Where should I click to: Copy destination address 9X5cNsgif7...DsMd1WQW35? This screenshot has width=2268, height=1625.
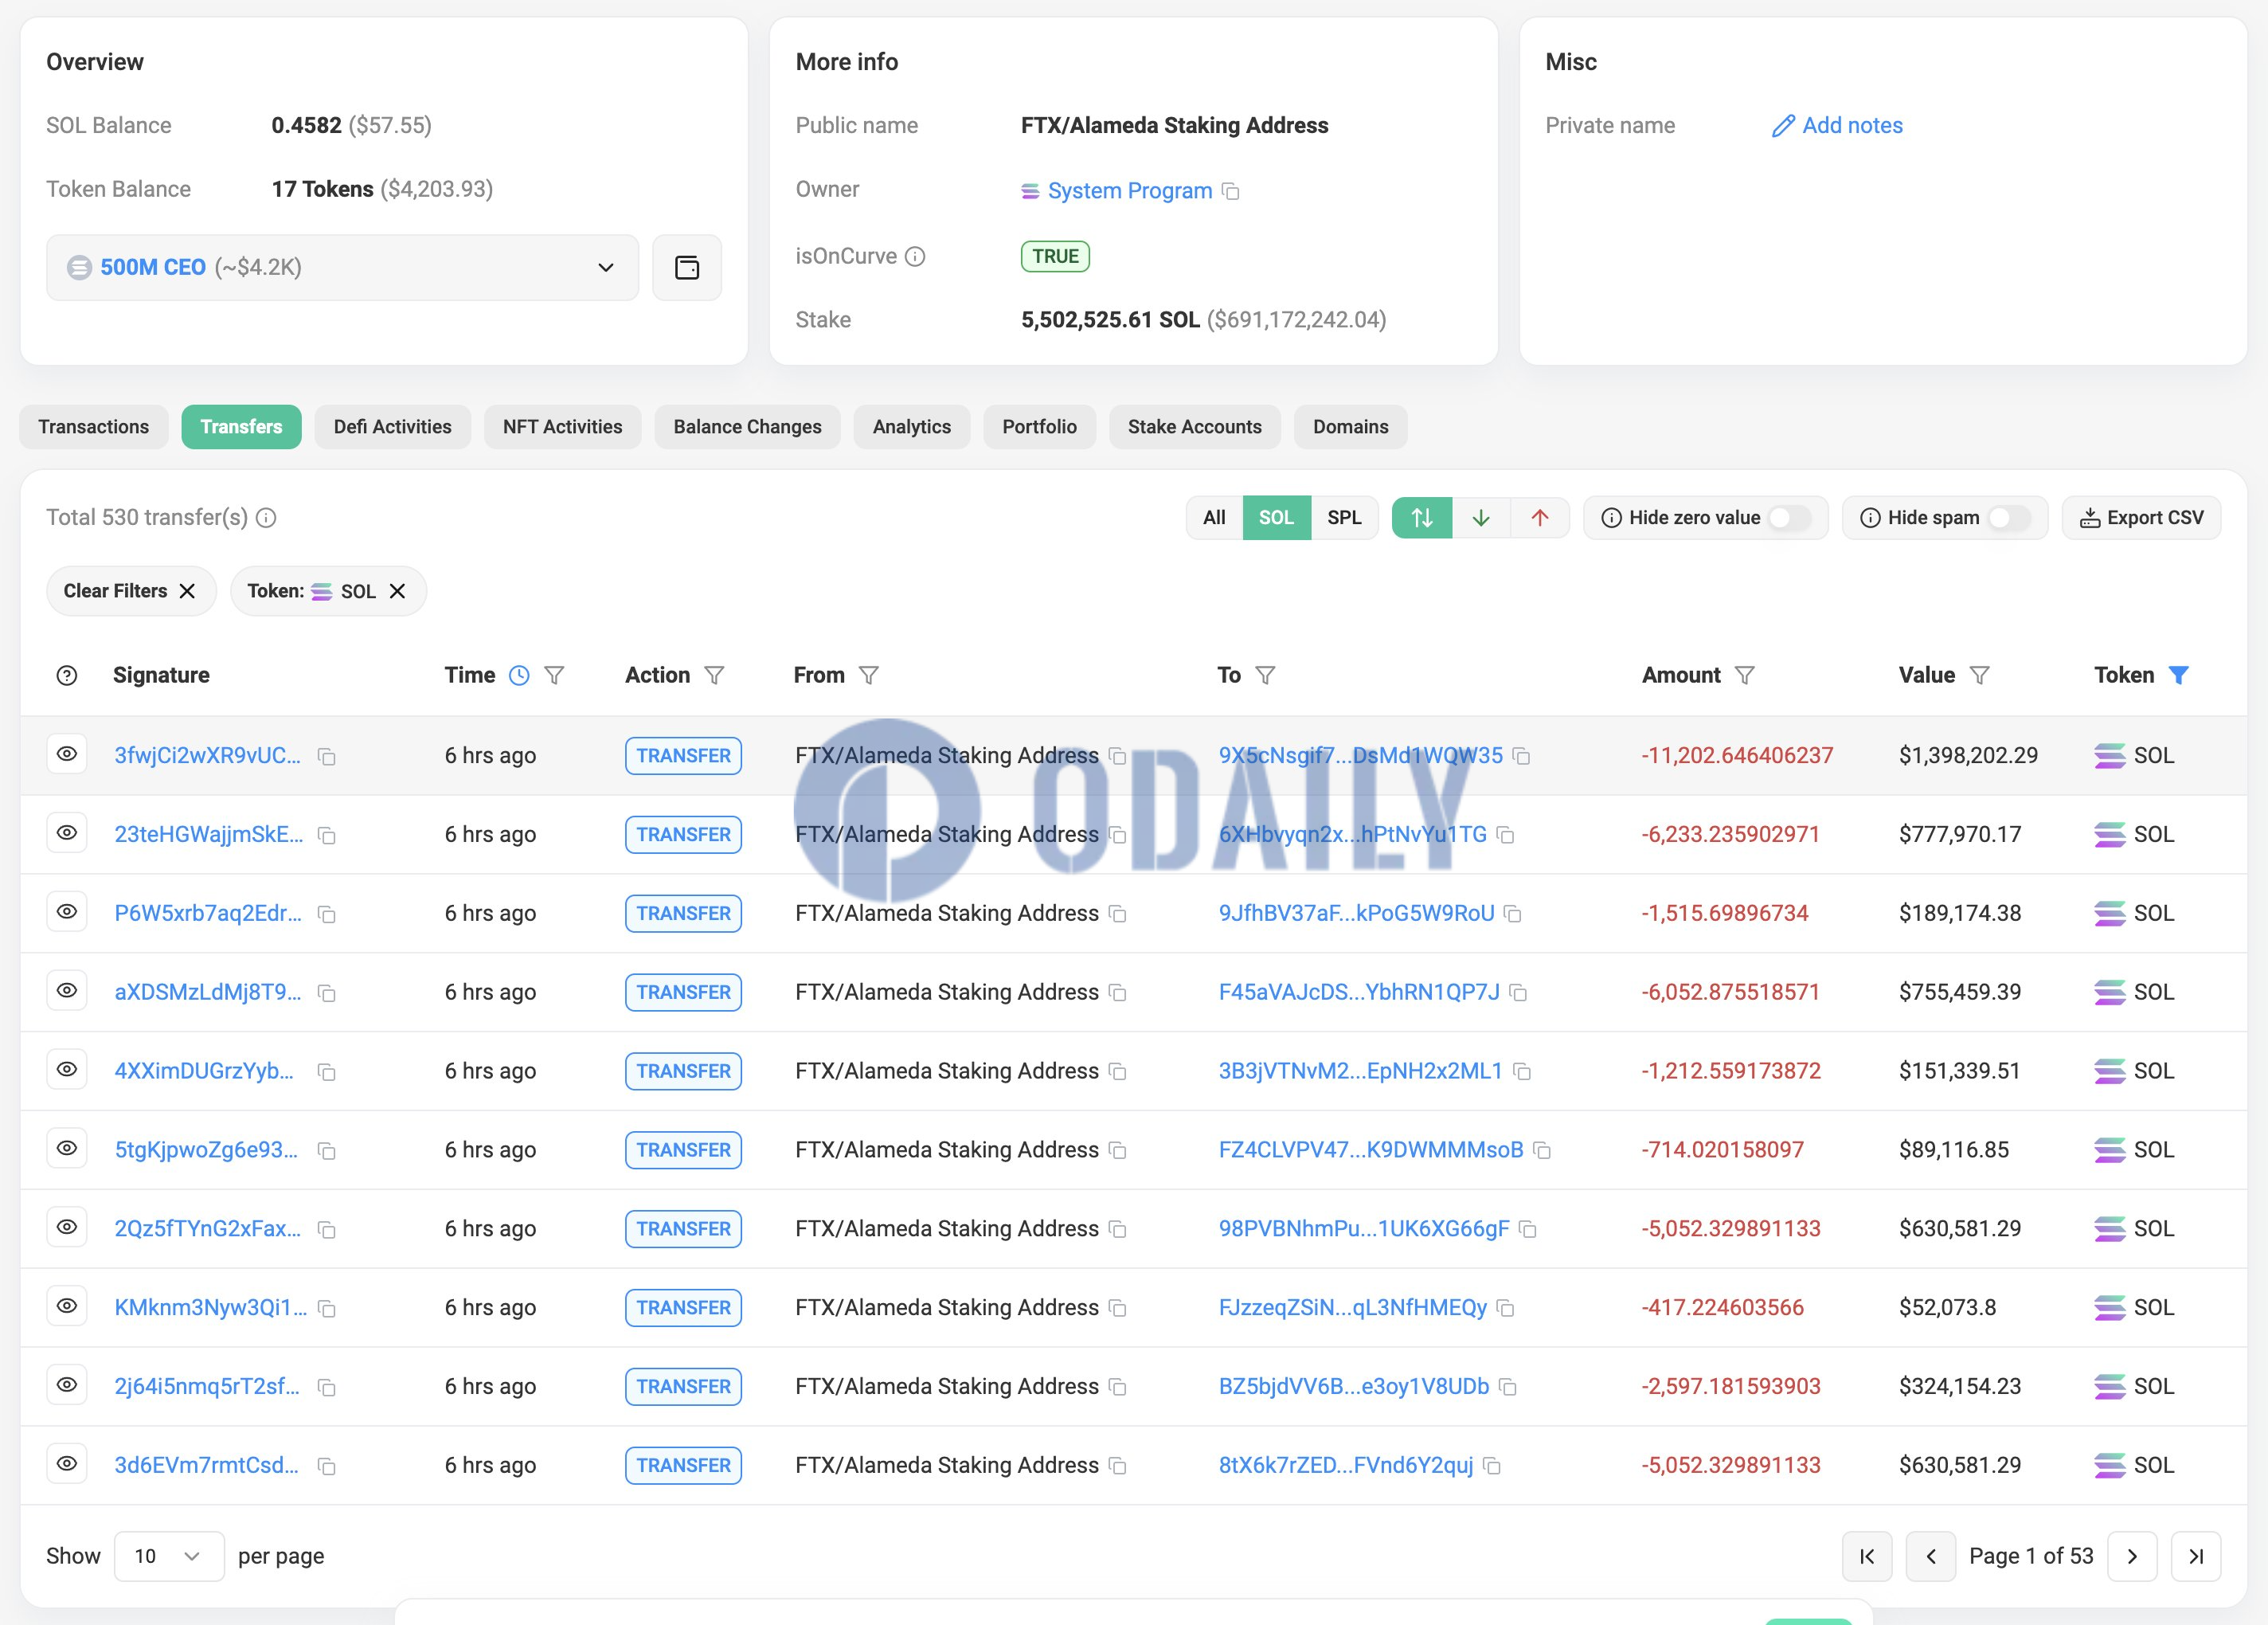pyautogui.click(x=1521, y=756)
